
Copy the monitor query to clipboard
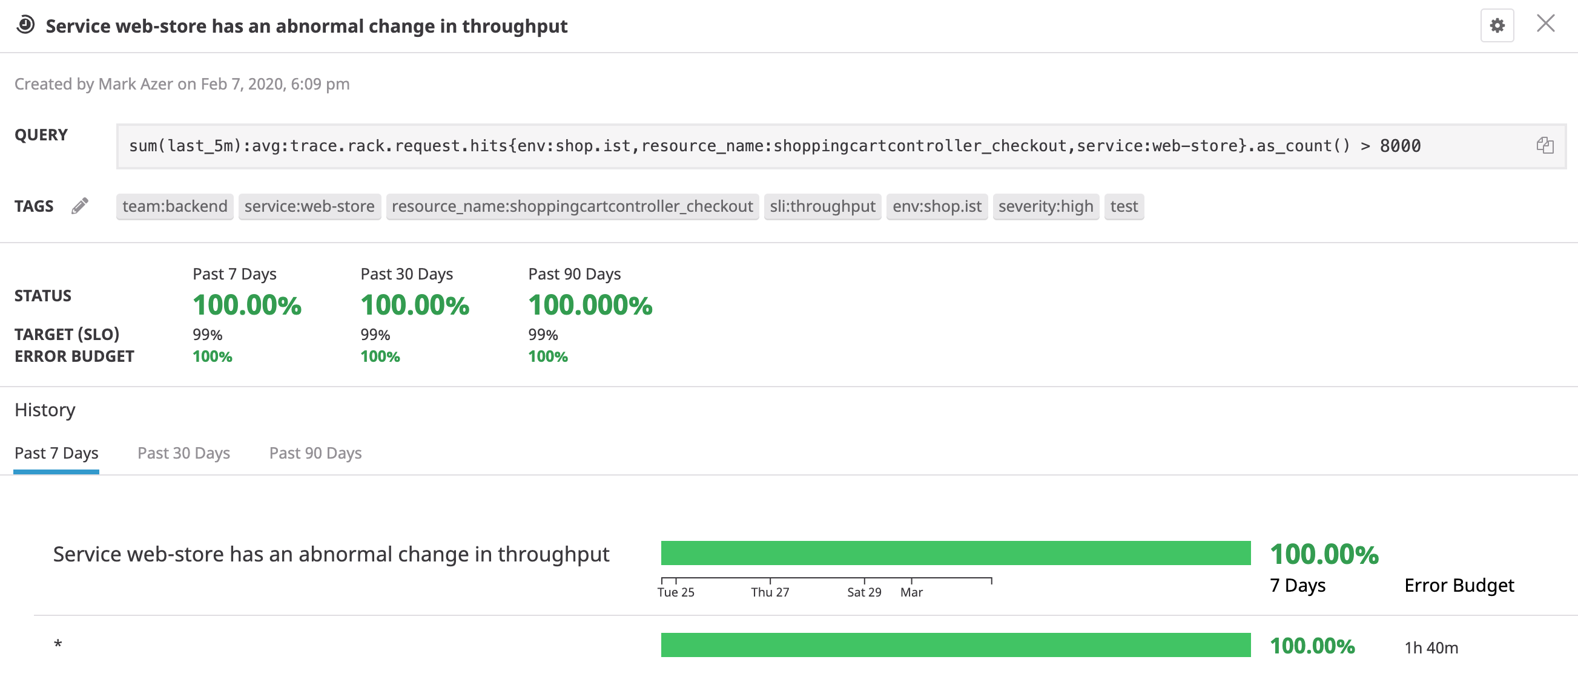pyautogui.click(x=1546, y=146)
